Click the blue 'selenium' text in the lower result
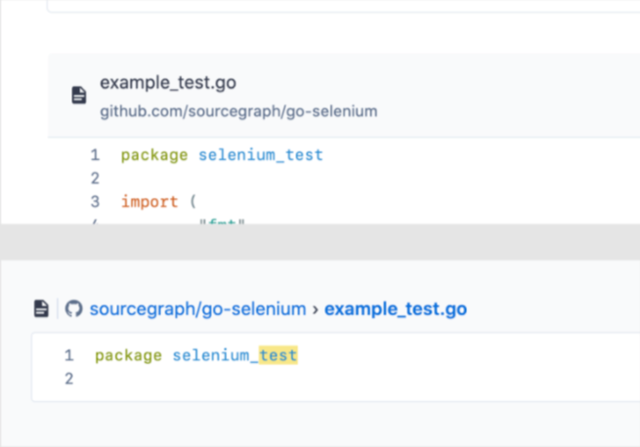This screenshot has width=640, height=447. 211,355
